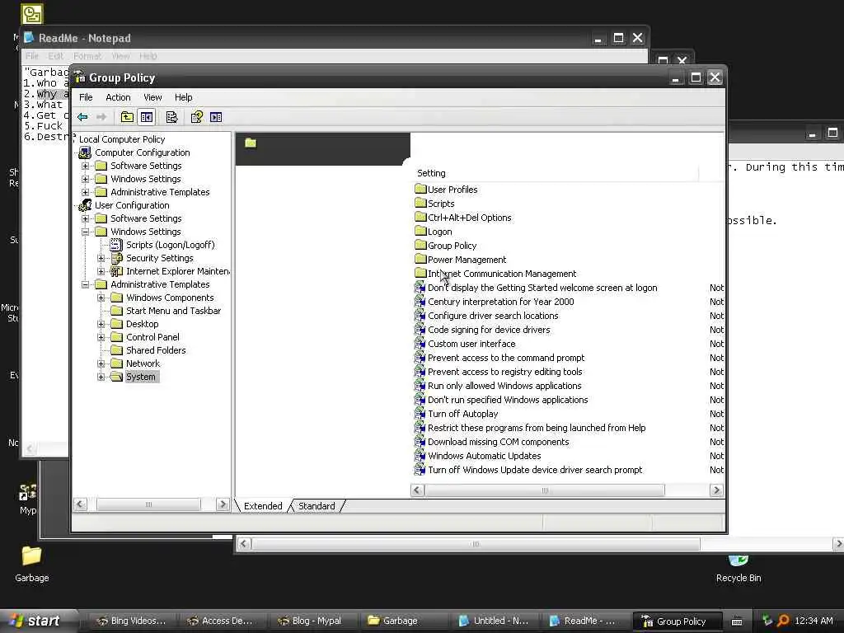This screenshot has height=633, width=844.
Task: Select the System tree item
Action: [140, 377]
